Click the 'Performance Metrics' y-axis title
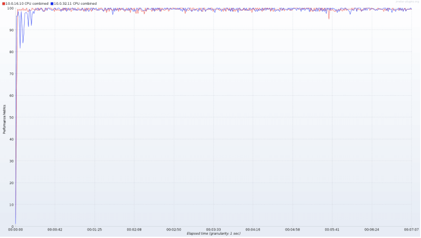Screen dimensions: 421x238 pos(4,119)
